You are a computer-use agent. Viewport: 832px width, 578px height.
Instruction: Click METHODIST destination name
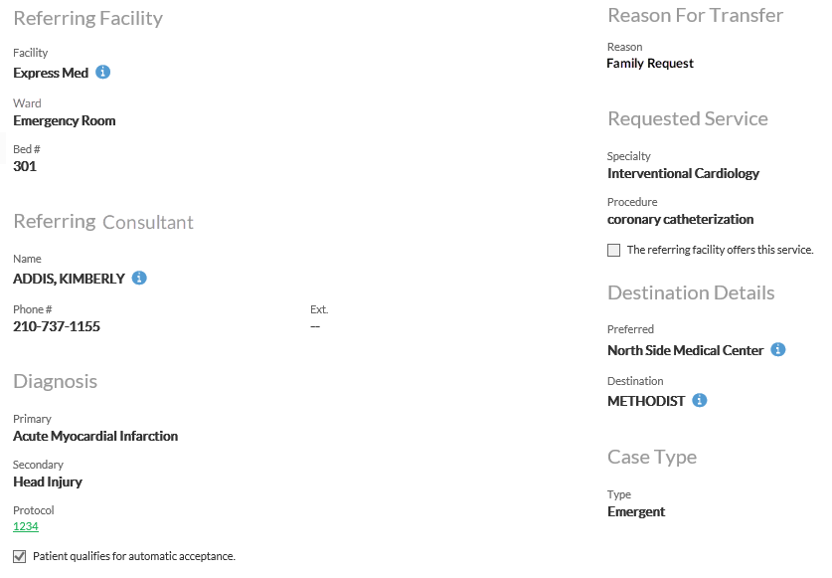646,401
